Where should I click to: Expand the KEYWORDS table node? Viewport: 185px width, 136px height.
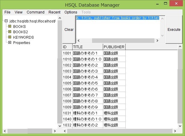[x=10, y=37]
